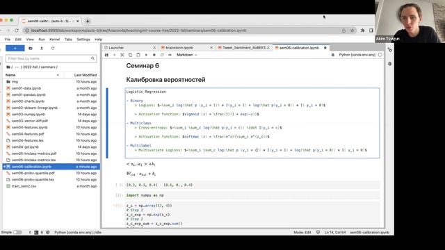Open the File menu
This screenshot has width=445, height=250.
click(8, 40)
